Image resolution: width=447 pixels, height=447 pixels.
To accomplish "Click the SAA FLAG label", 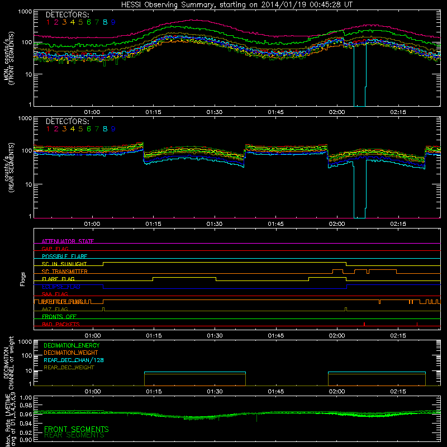I will (55, 294).
